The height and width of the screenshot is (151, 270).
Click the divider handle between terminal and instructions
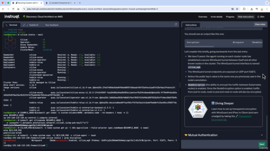[x=180, y=85]
